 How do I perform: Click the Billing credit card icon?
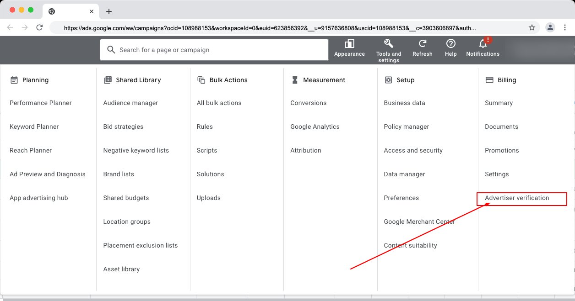tap(489, 80)
